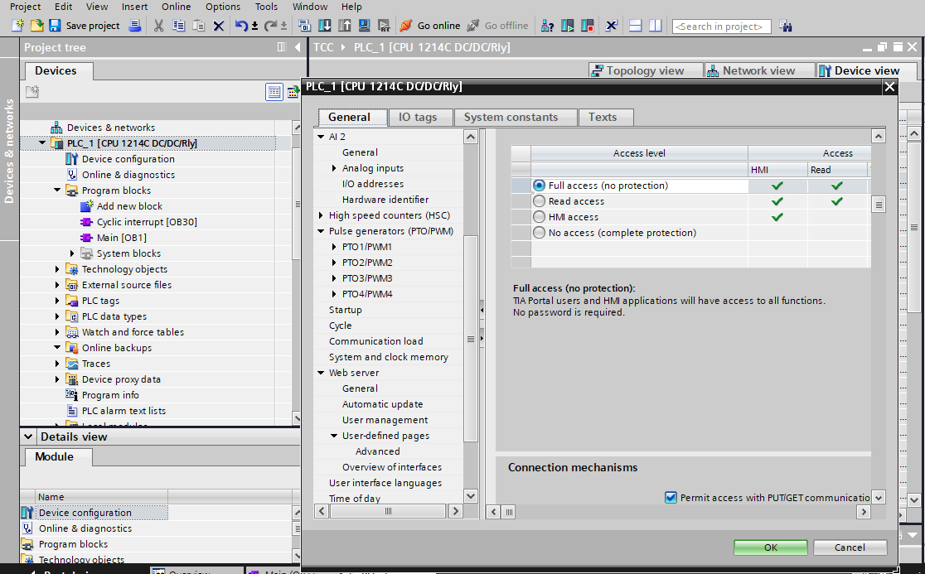Stop the CPU toolbar icon

[x=588, y=26]
